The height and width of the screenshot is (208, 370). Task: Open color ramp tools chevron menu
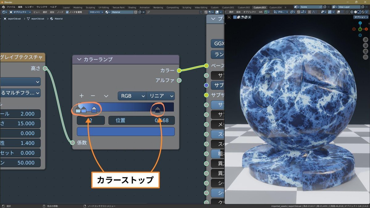pos(106,96)
